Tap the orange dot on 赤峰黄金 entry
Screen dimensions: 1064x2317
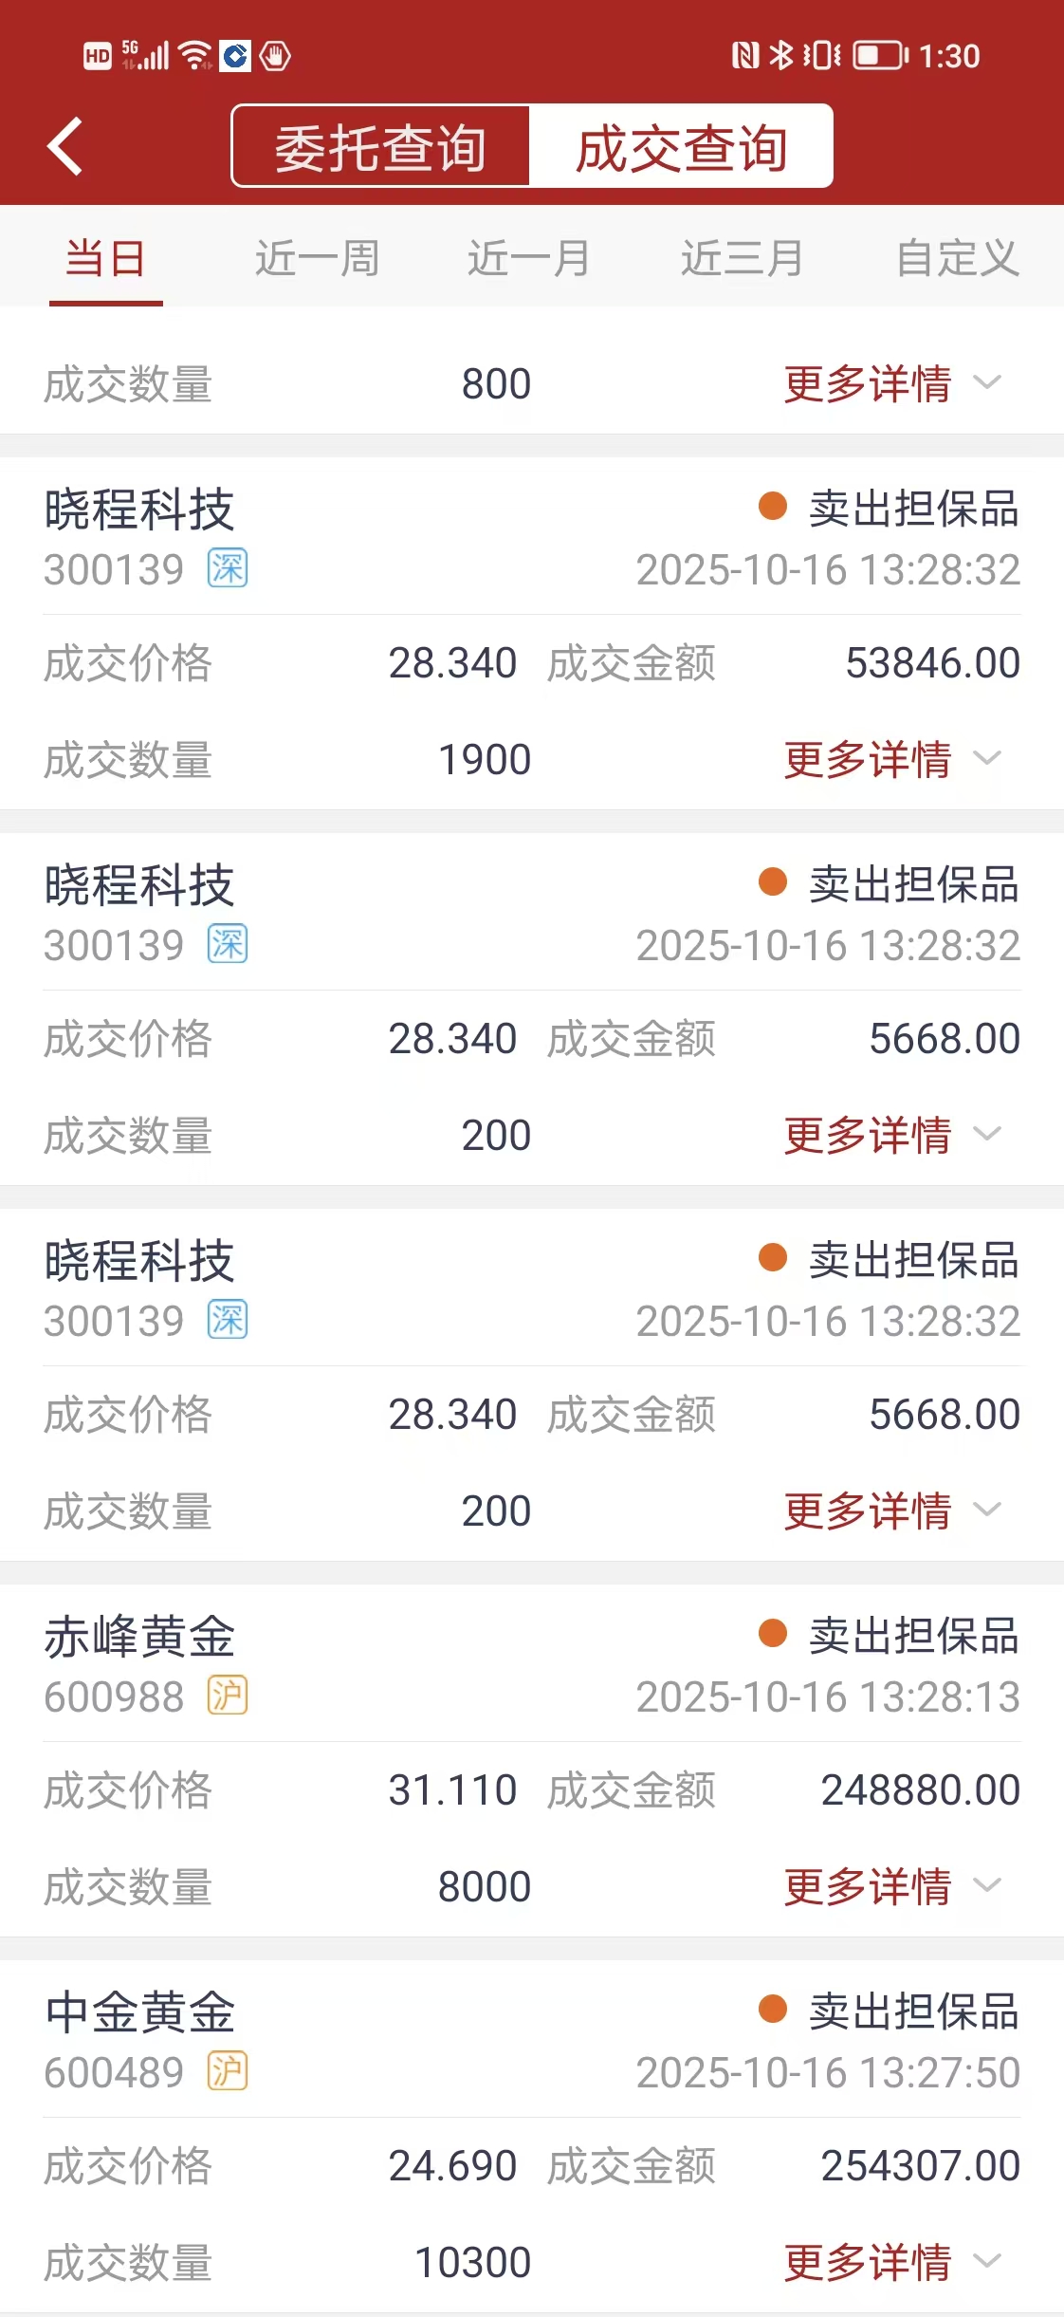point(773,1634)
